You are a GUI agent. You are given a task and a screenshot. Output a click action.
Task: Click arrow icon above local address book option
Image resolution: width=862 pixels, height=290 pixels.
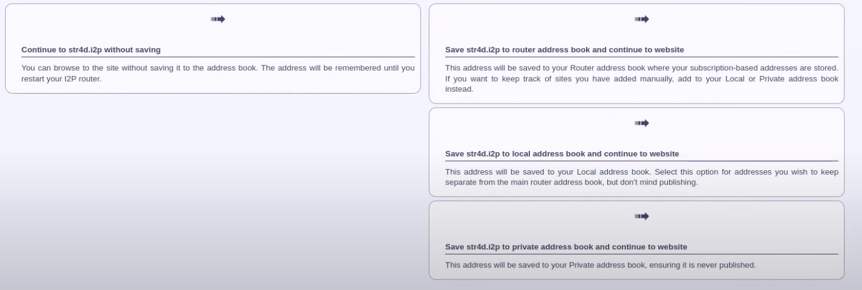tap(642, 123)
